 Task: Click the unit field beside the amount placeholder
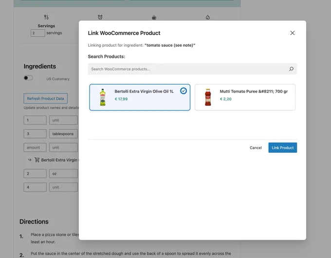pyautogui.click(x=64, y=147)
